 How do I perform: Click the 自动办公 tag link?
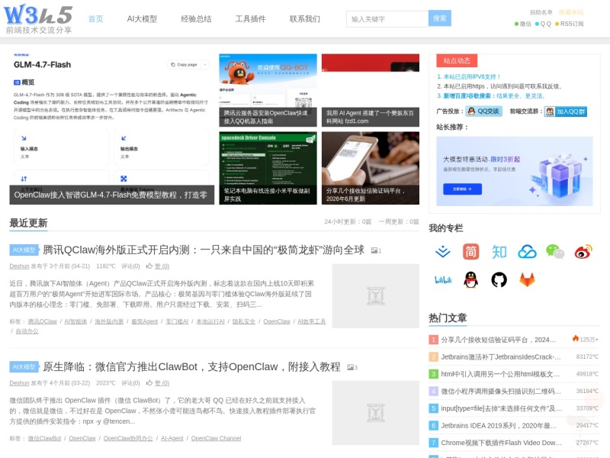[27, 331]
